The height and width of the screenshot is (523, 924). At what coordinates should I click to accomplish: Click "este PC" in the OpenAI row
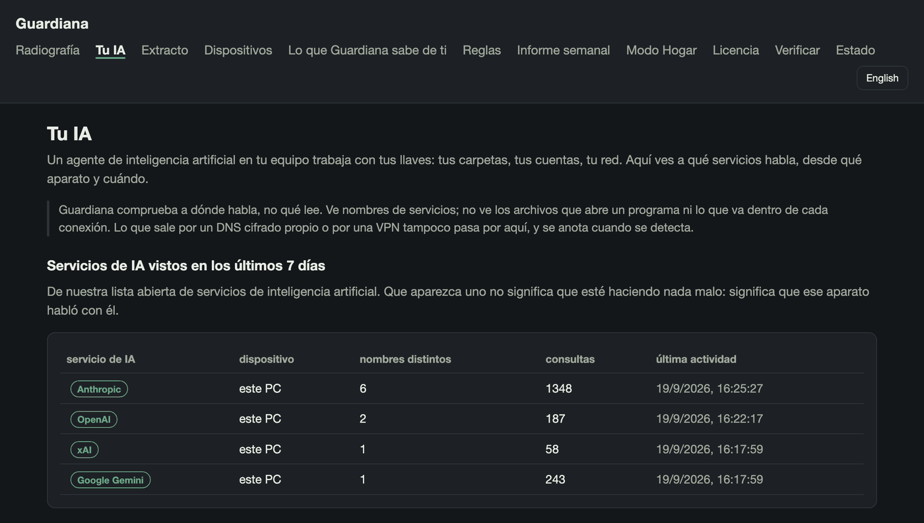260,419
